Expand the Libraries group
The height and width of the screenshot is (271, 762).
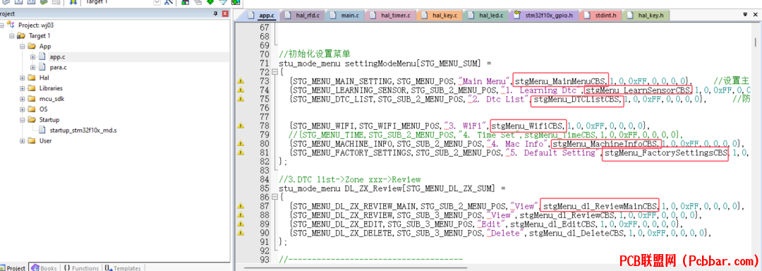(x=23, y=88)
